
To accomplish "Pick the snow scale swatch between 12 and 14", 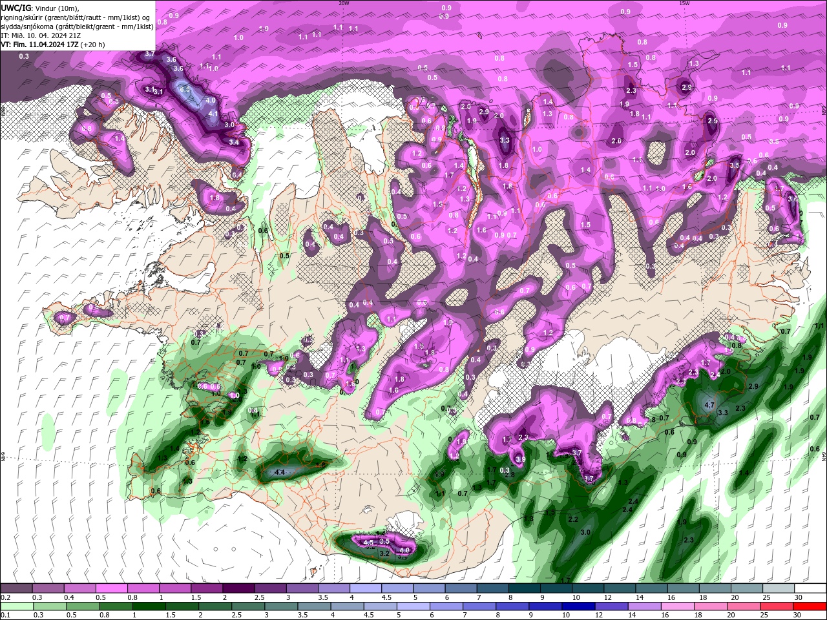I will (620, 588).
